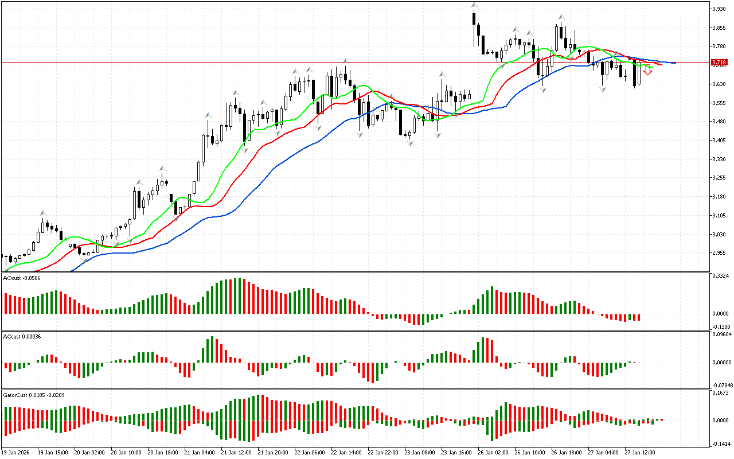This screenshot has height=459, width=734.
Task: Click the -0.07848 AC scale value
Action: (721, 385)
